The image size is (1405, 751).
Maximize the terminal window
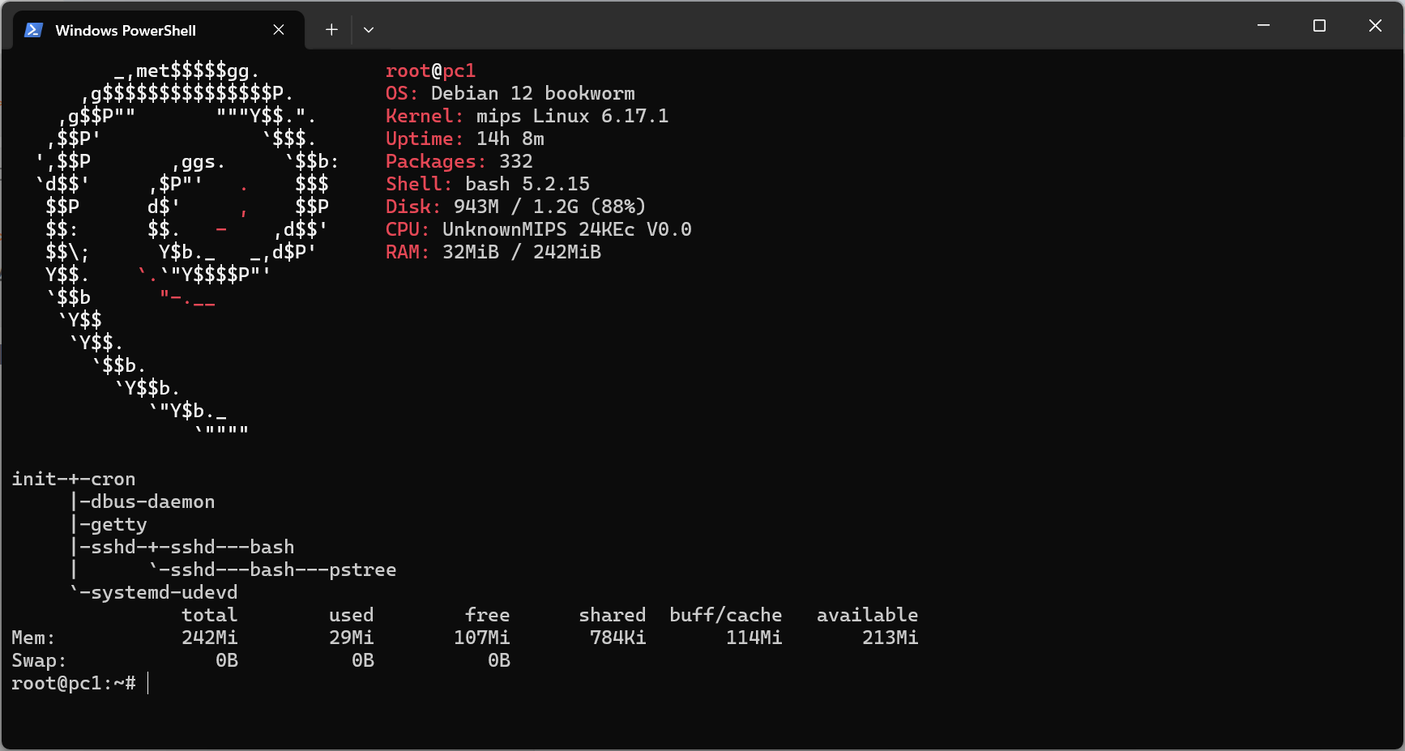(1319, 26)
